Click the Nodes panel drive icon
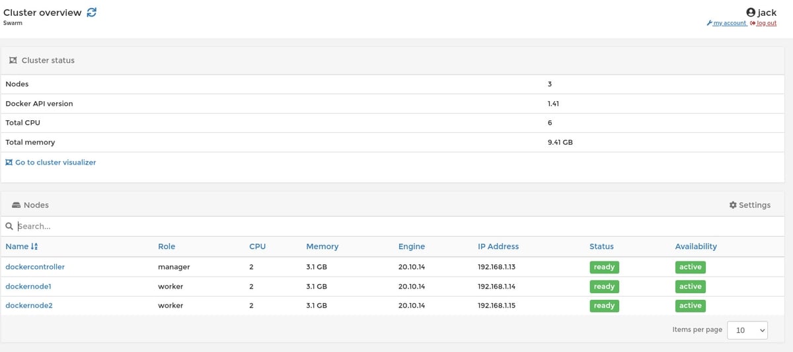The height and width of the screenshot is (352, 793). [17, 205]
